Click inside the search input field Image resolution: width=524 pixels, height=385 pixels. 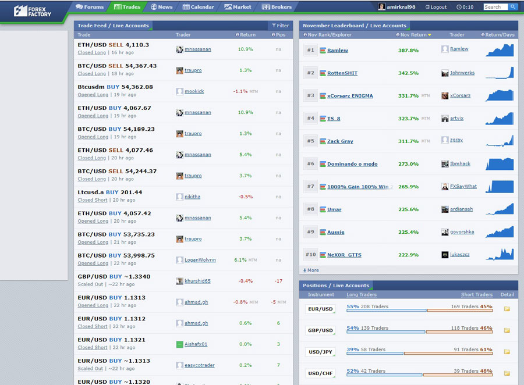[x=494, y=7]
